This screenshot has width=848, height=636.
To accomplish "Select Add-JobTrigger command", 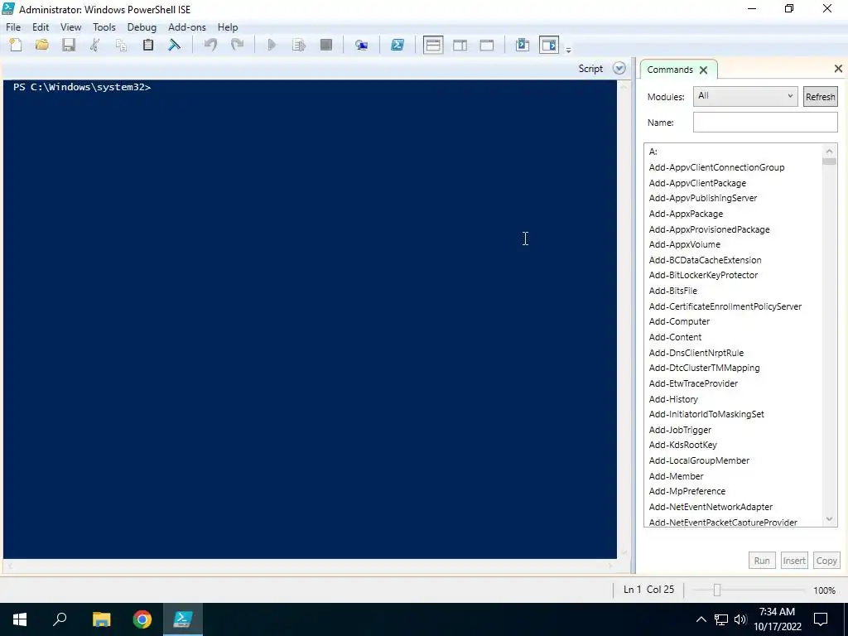I will click(x=680, y=430).
